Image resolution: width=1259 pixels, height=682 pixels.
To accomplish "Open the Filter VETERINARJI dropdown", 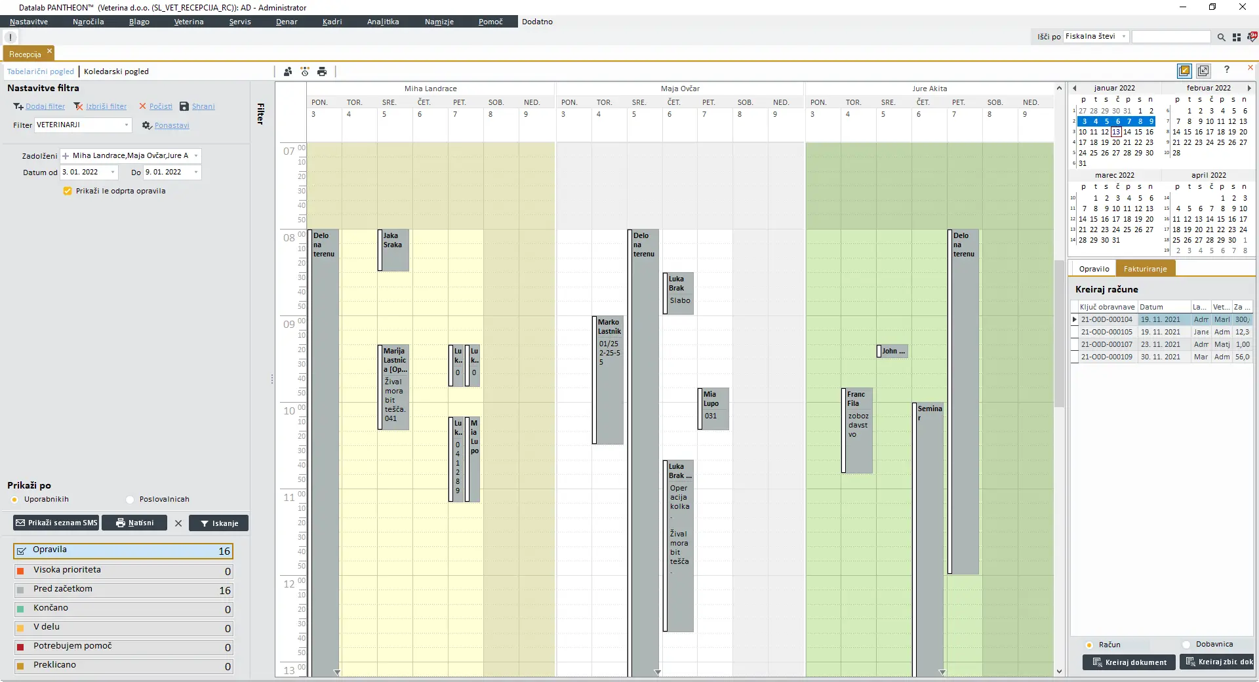I will (127, 125).
